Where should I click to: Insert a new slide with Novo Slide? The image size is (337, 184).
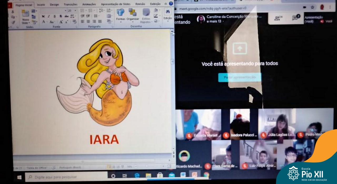(x=26, y=16)
